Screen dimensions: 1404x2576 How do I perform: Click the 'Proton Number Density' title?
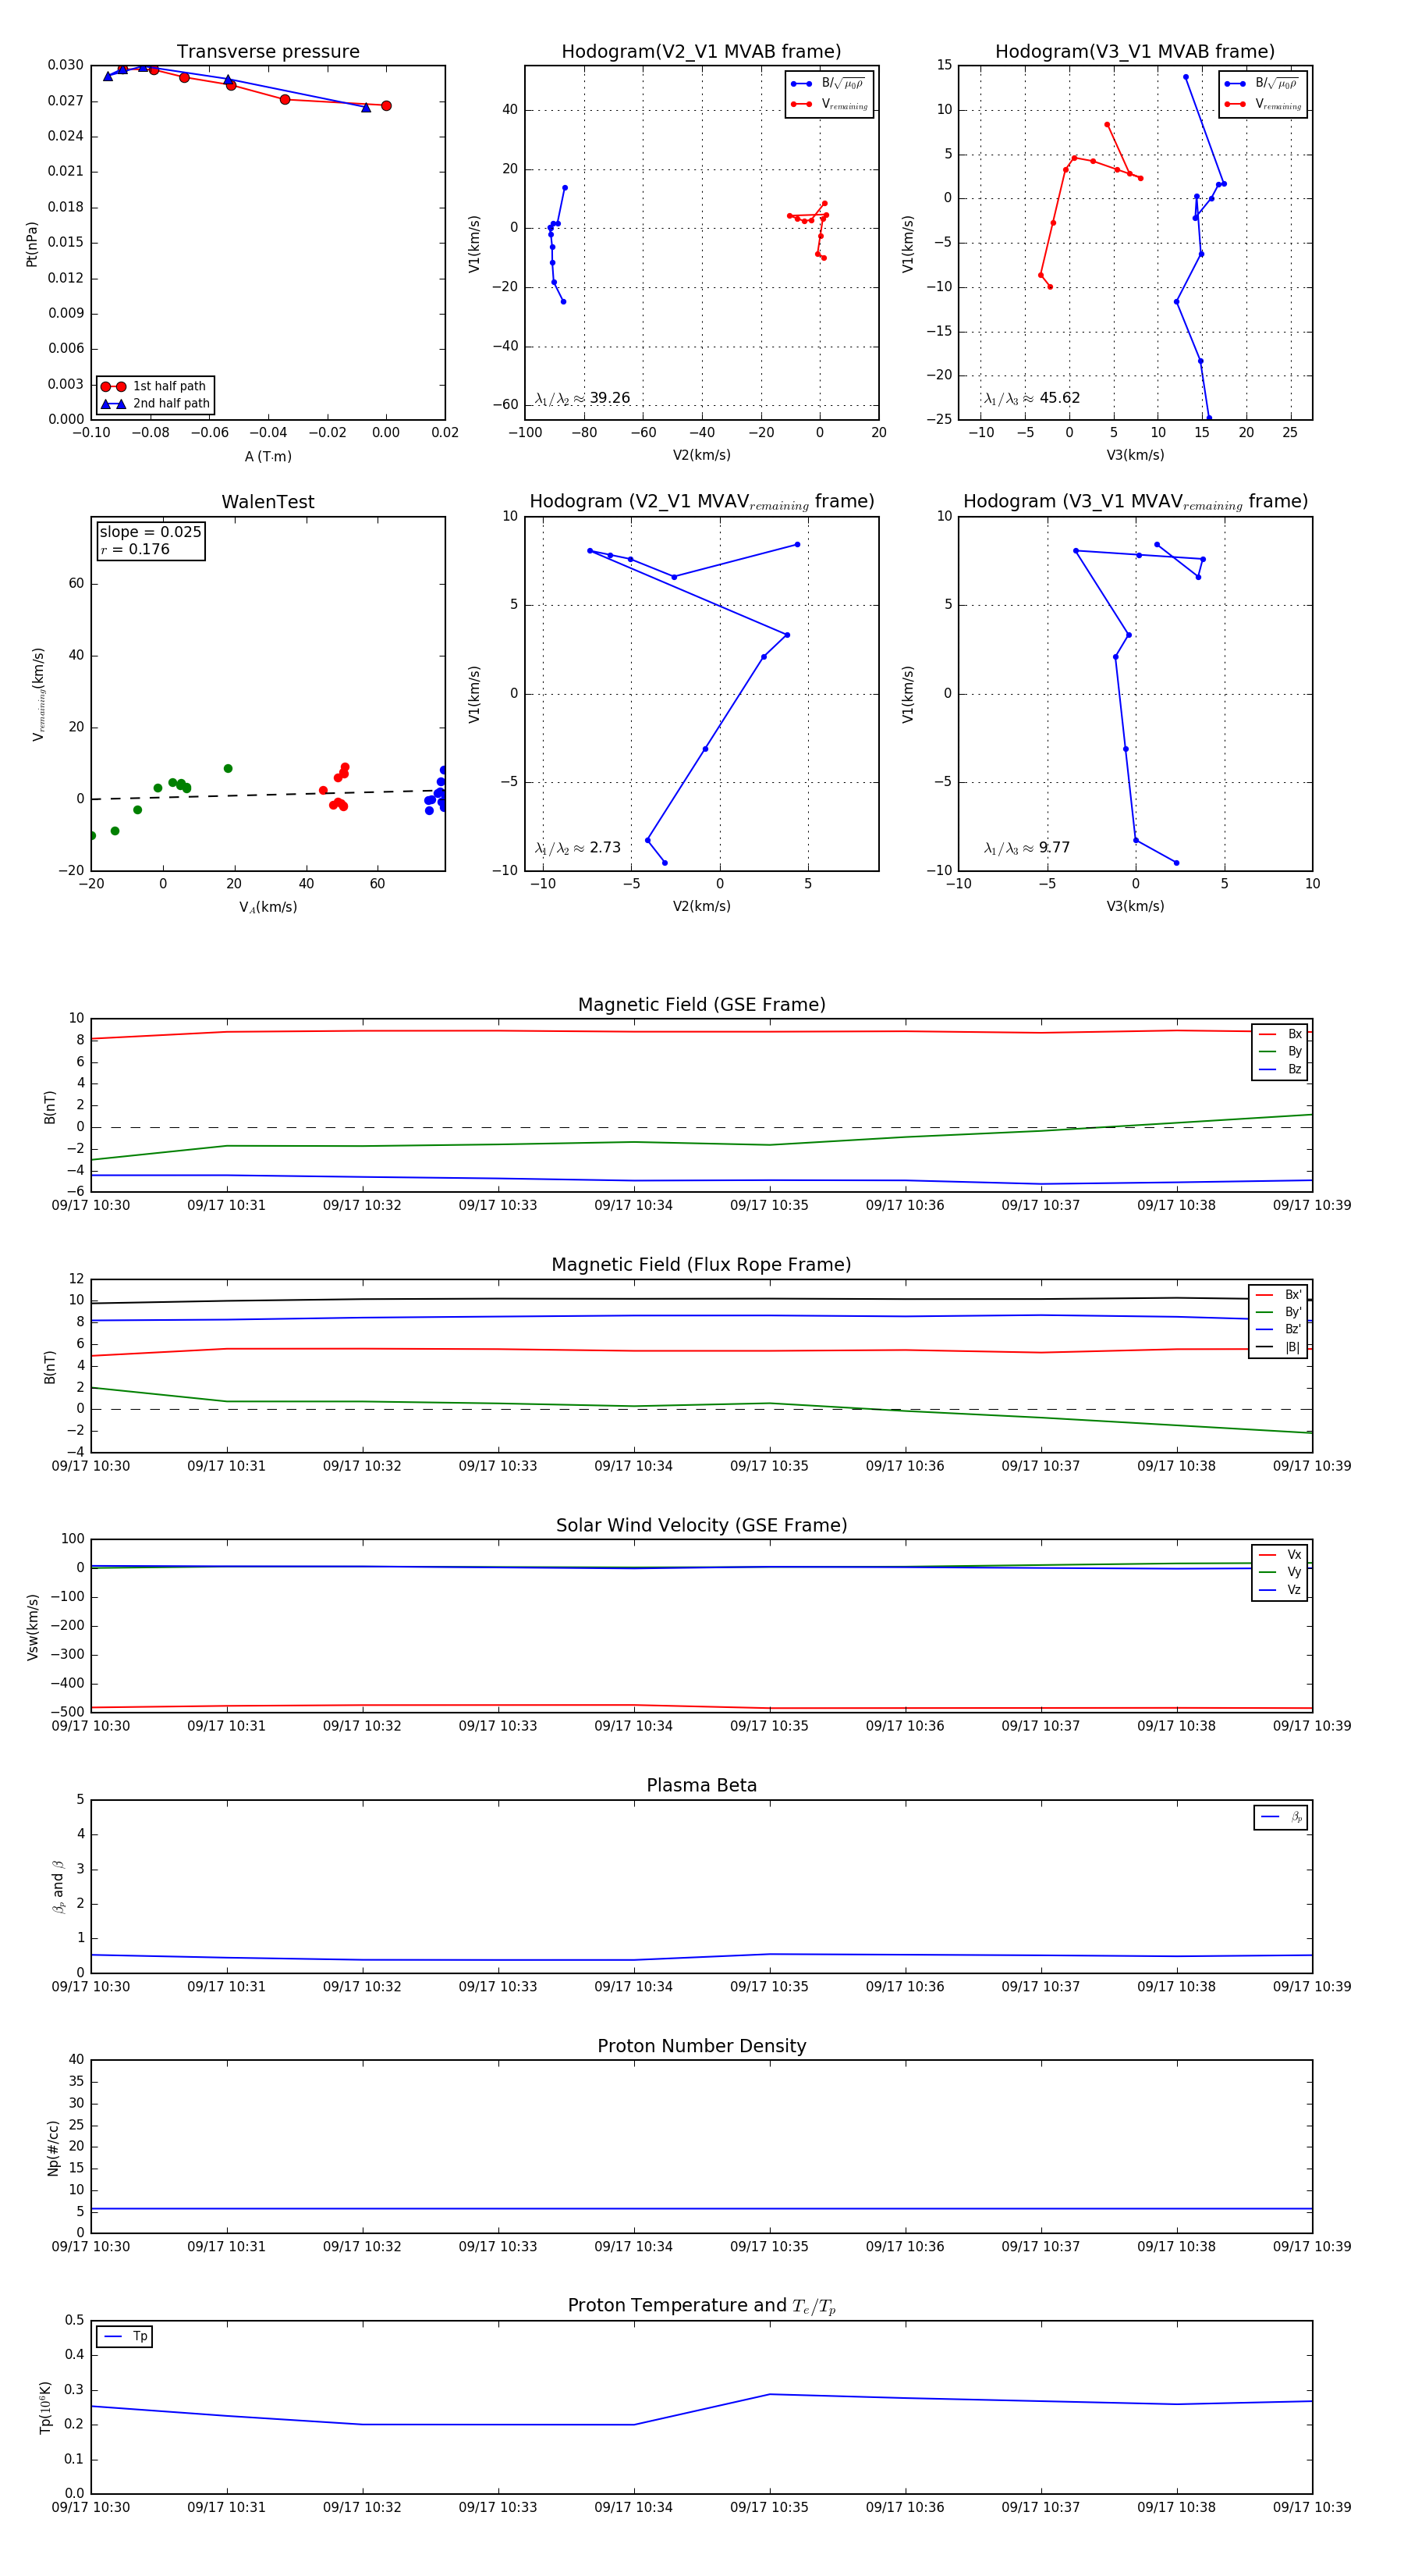[x=701, y=2046]
